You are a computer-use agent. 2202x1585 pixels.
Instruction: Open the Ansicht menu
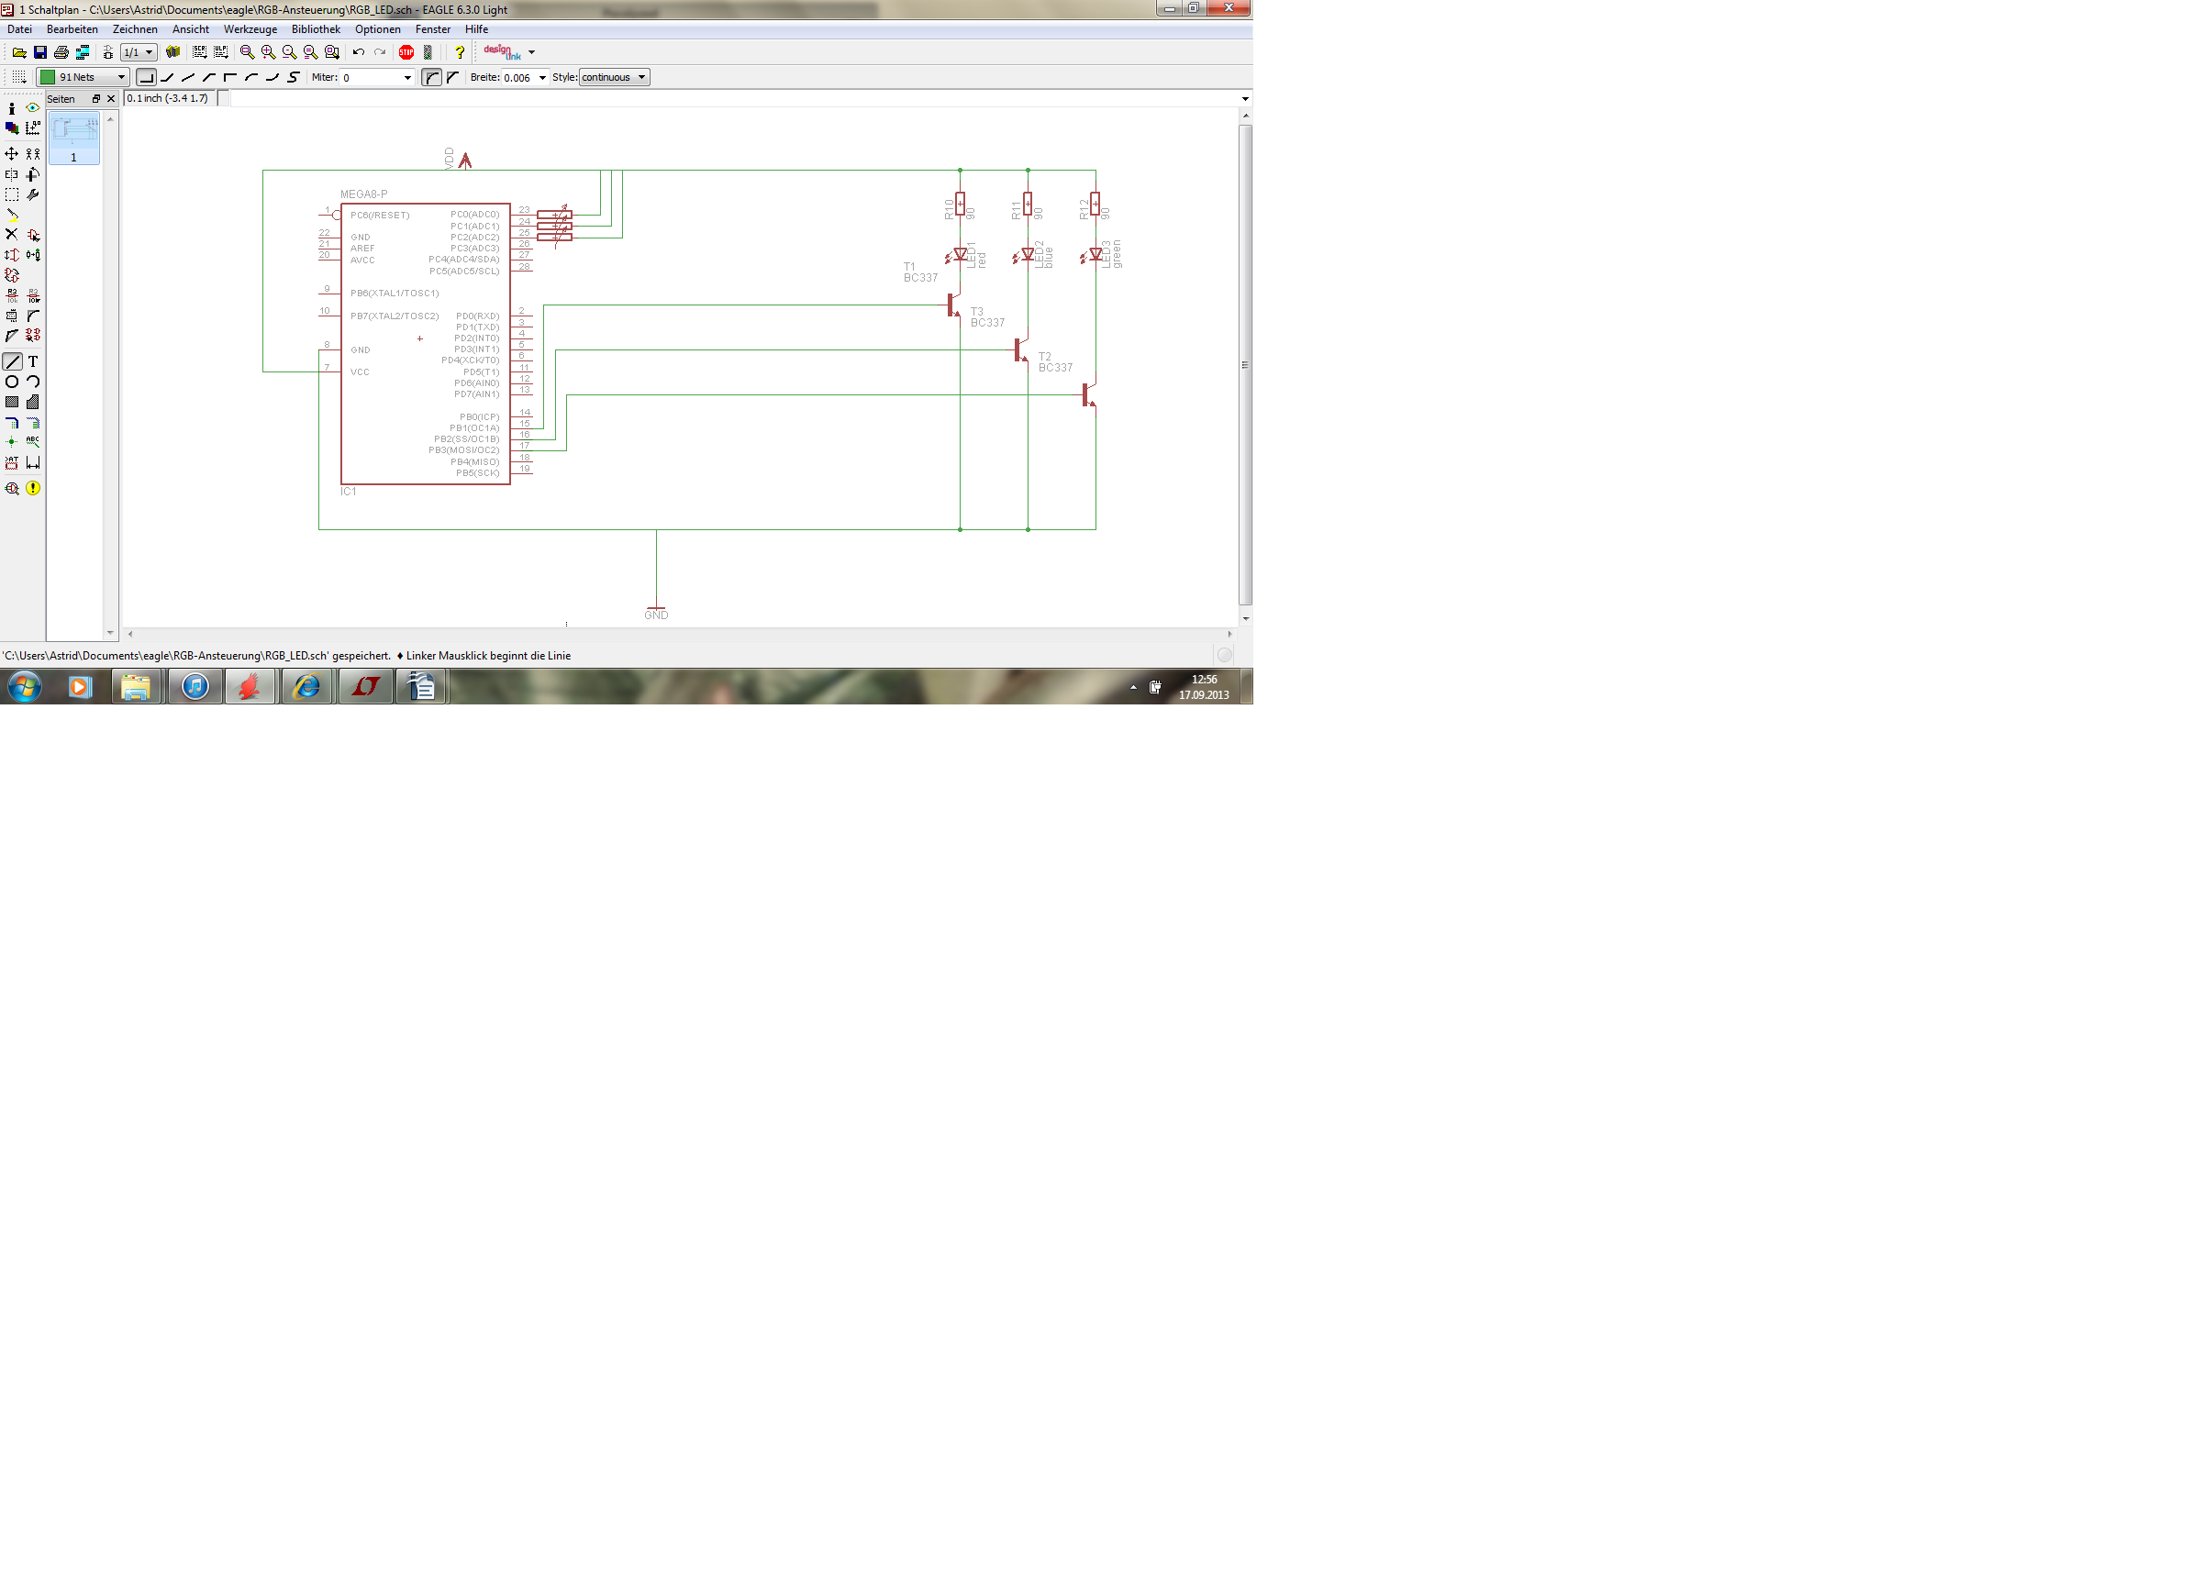pyautogui.click(x=190, y=29)
